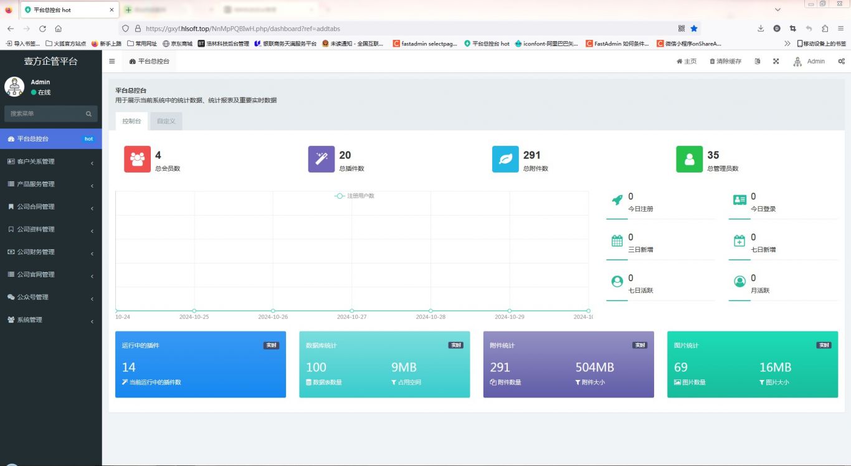Open the browser list all tabs arrow
Image resolution: width=851 pixels, height=466 pixels.
777,10
